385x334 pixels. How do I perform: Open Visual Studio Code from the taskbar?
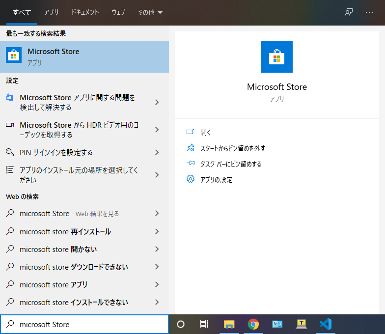coord(326,324)
